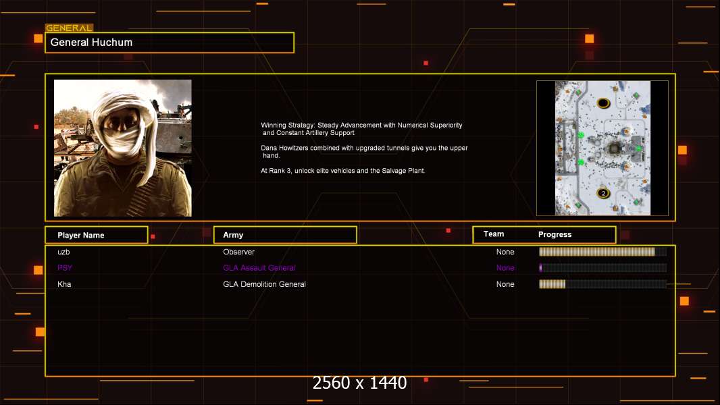Click the Winning Strategy description line

click(x=361, y=129)
